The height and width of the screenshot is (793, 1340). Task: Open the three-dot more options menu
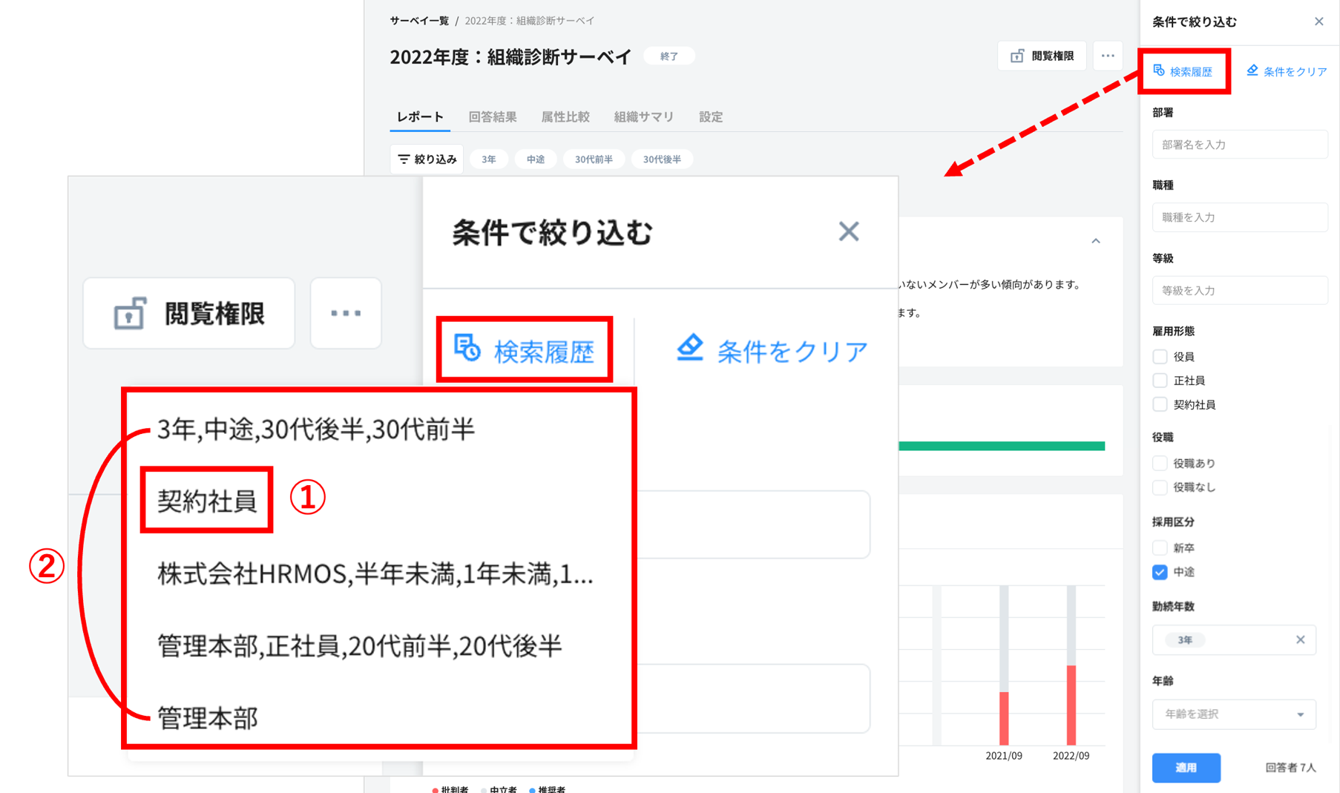1107,56
